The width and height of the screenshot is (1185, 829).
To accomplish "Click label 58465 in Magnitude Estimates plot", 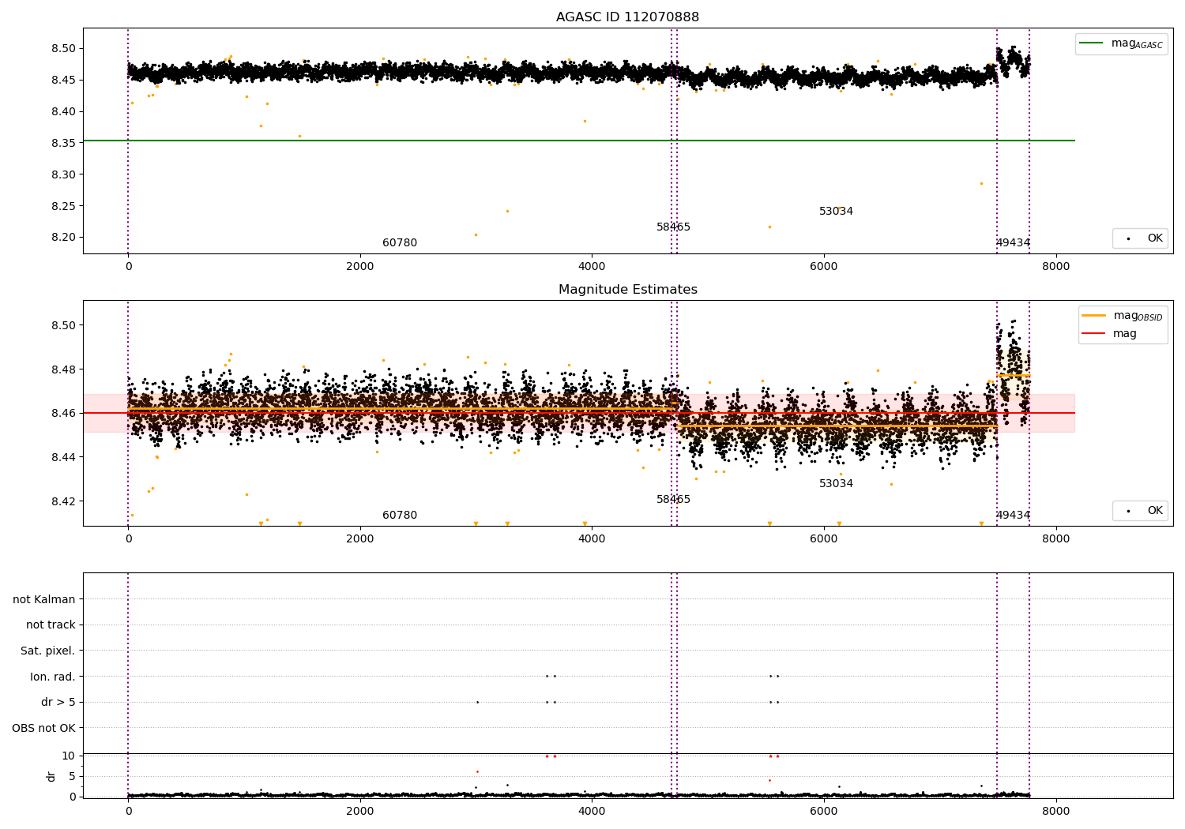I will [673, 500].
